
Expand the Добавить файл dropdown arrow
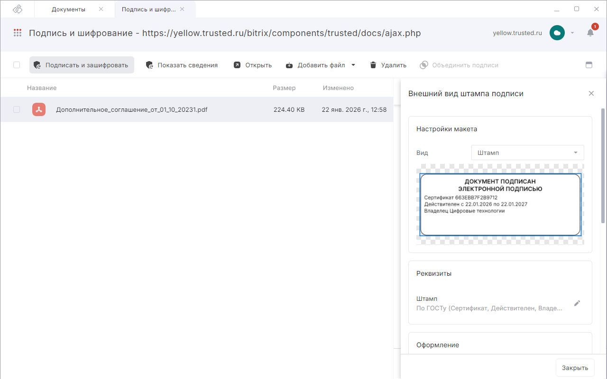pyautogui.click(x=353, y=65)
